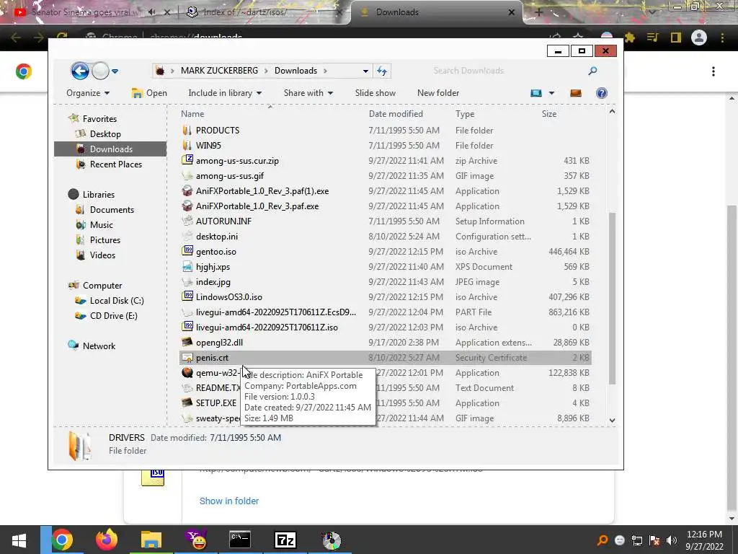The width and height of the screenshot is (738, 554).
Task: Click Slide show in the toolbar
Action: [375, 93]
